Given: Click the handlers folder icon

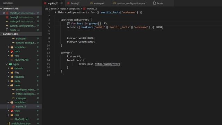Looking at the screenshot, I should tap(12, 77).
